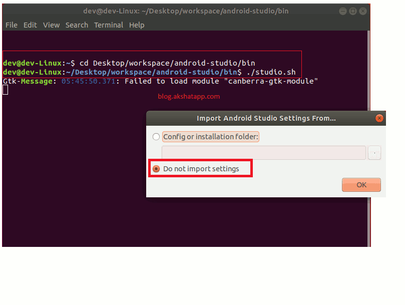Screen dimensions: 405x305
Task: Open the View menu
Action: click(x=51, y=25)
